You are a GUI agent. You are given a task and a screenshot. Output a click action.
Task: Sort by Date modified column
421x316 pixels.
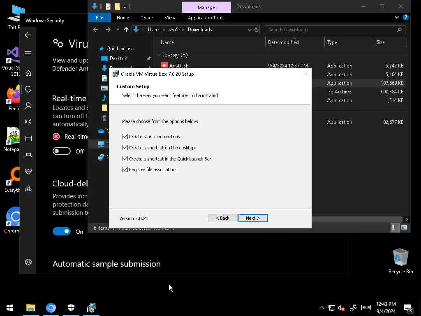(283, 42)
